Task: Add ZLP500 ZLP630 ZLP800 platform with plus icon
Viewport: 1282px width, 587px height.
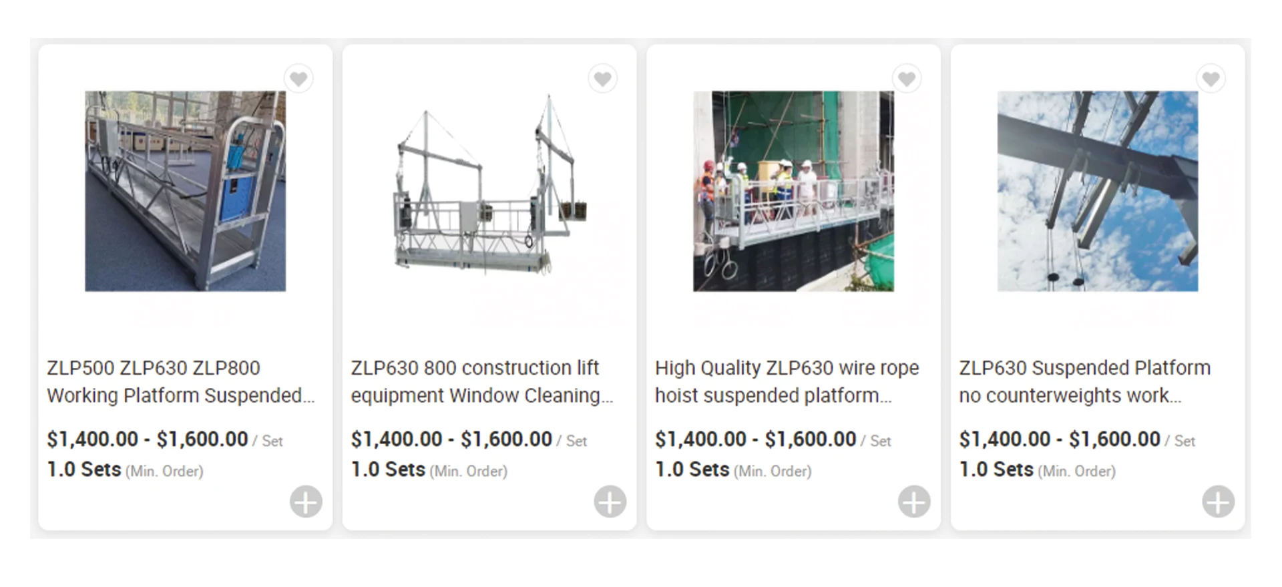Action: [306, 502]
